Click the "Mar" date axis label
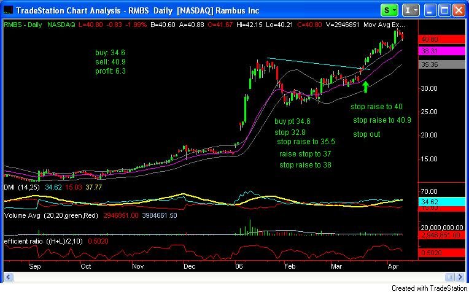Image resolution: width=469 pixels, height=292 pixels. point(337,266)
